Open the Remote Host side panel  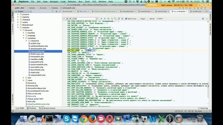(210, 30)
